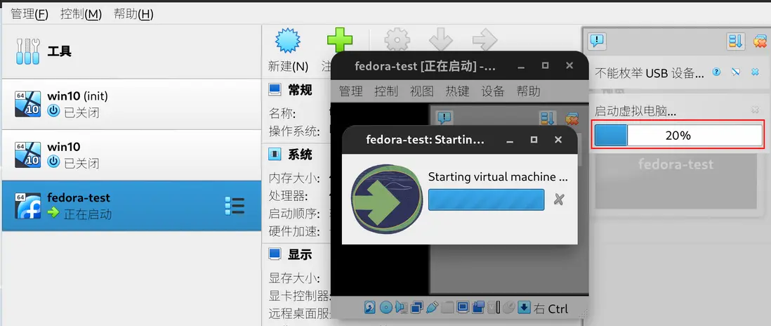Open the 设备 menu in fedora-test VM window

[x=493, y=91]
